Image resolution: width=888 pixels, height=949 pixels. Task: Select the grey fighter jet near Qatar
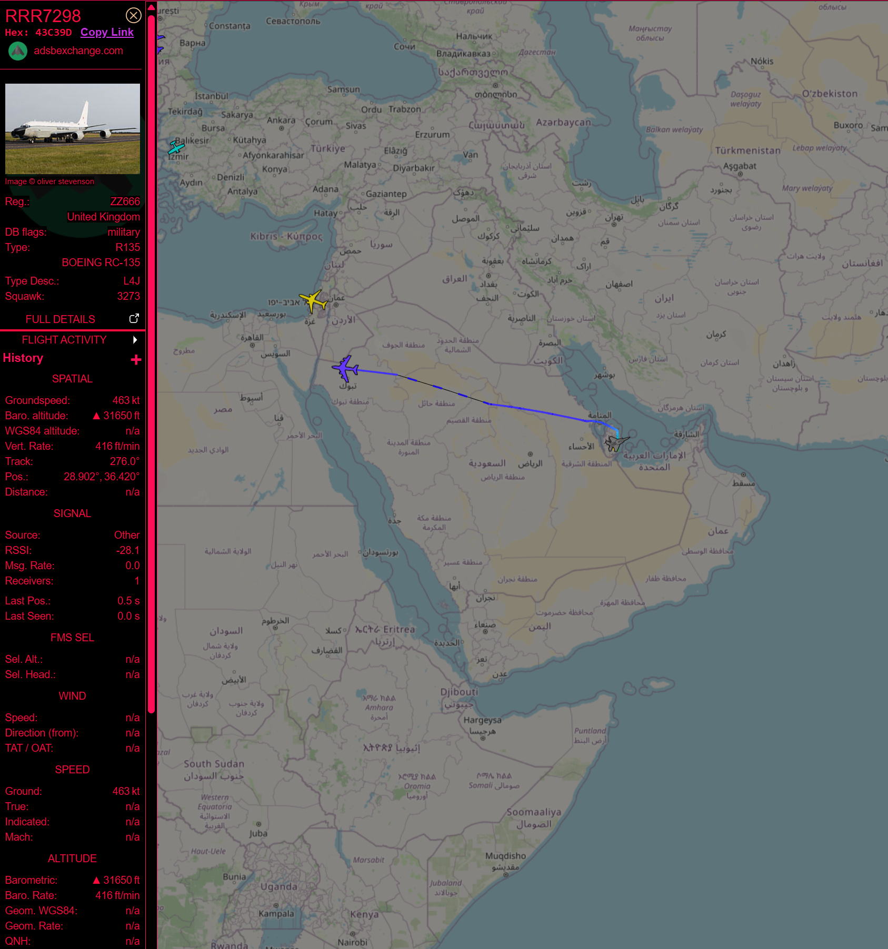(616, 442)
